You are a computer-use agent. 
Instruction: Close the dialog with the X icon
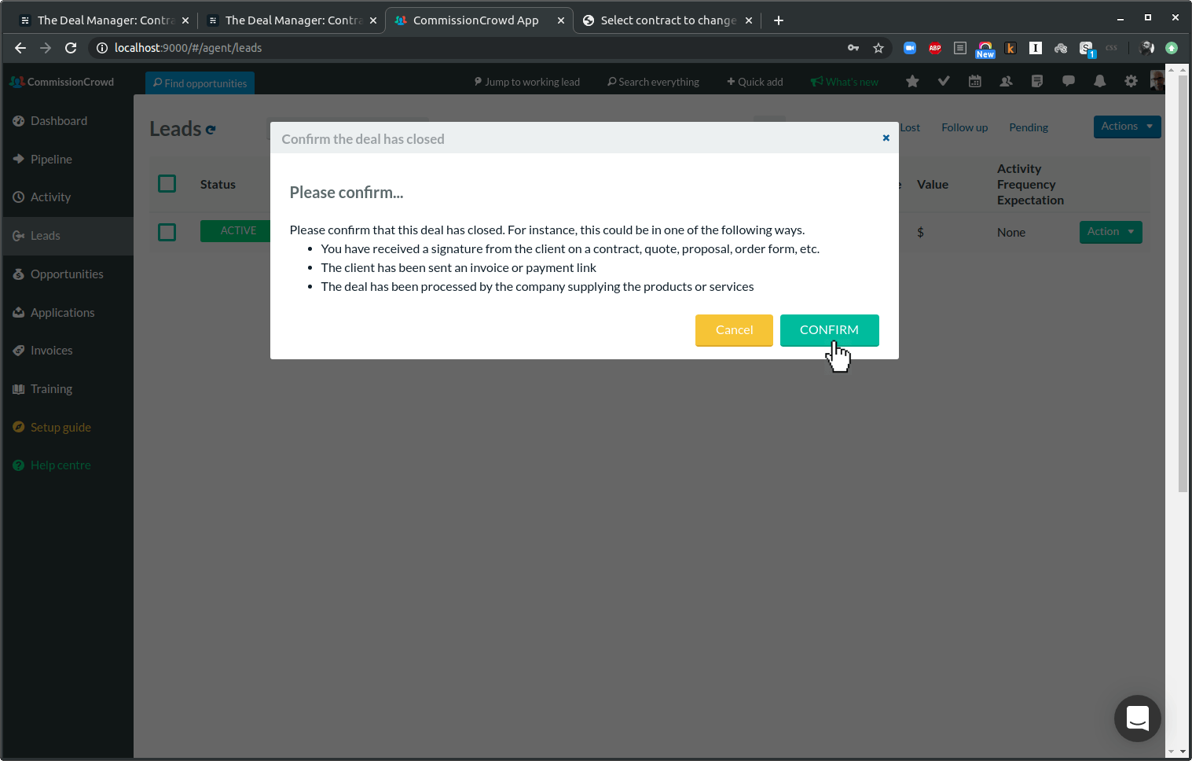pyautogui.click(x=886, y=138)
